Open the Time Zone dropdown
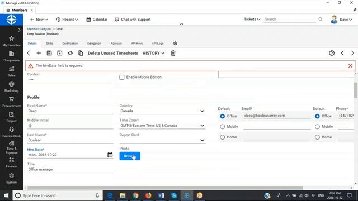The image size is (358, 201). tap(162, 126)
